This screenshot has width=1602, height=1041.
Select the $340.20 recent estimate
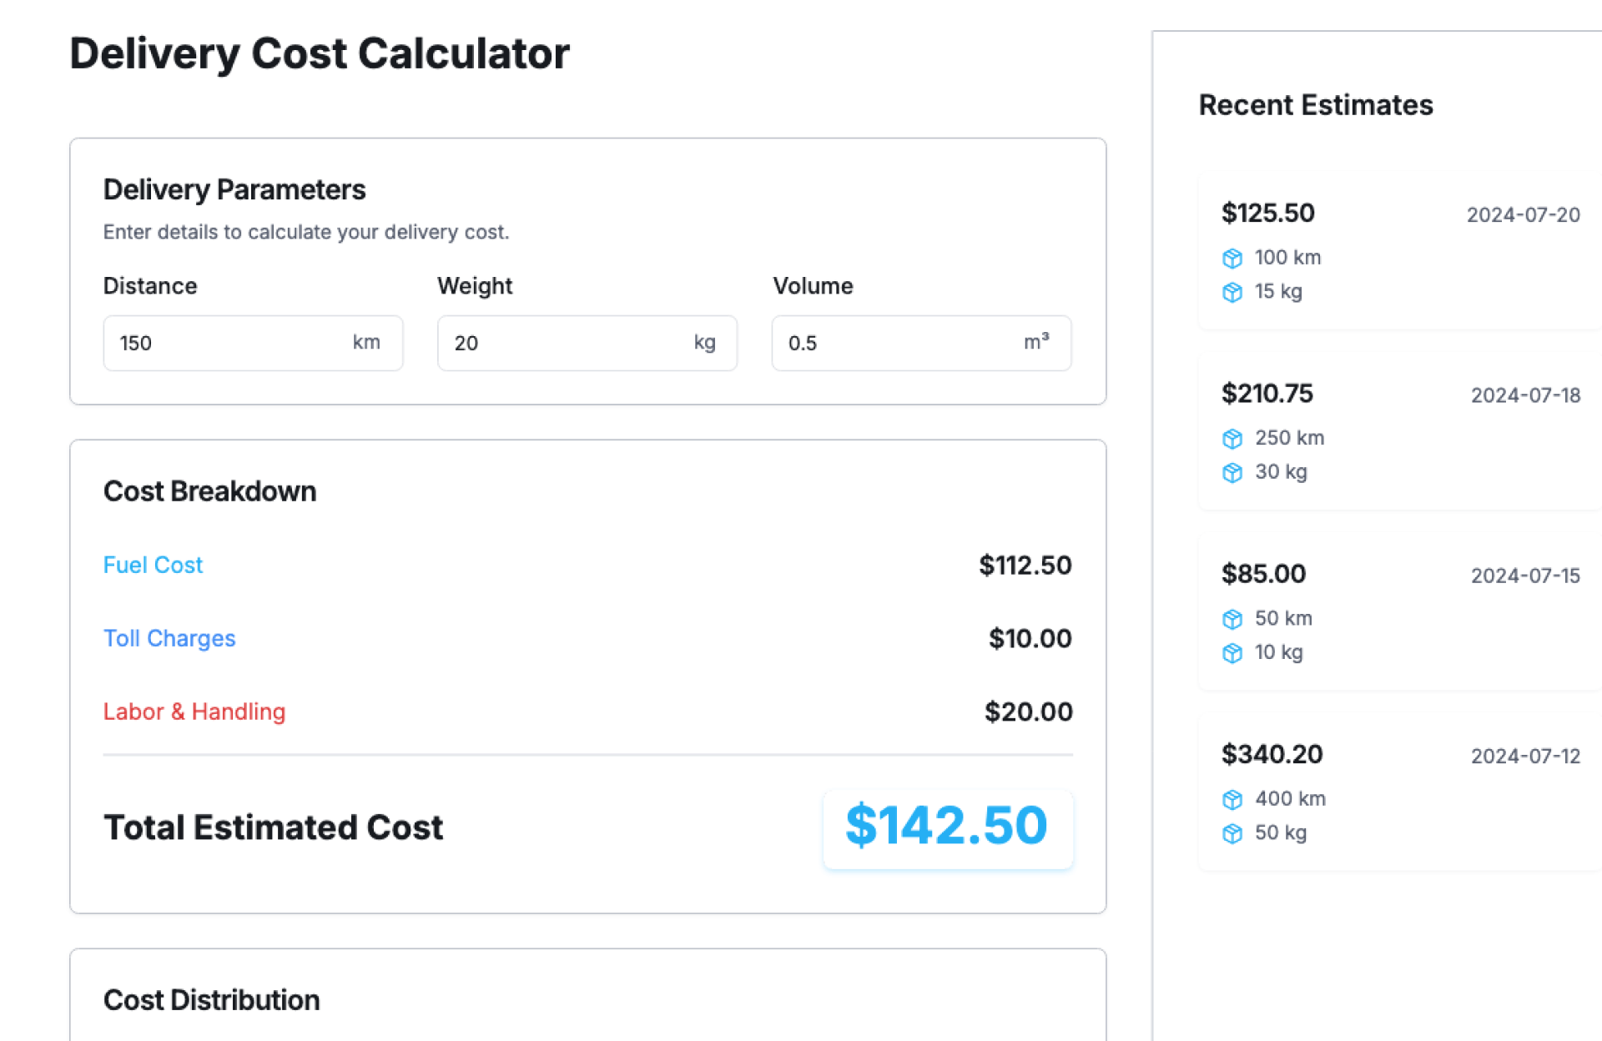coord(1400,792)
